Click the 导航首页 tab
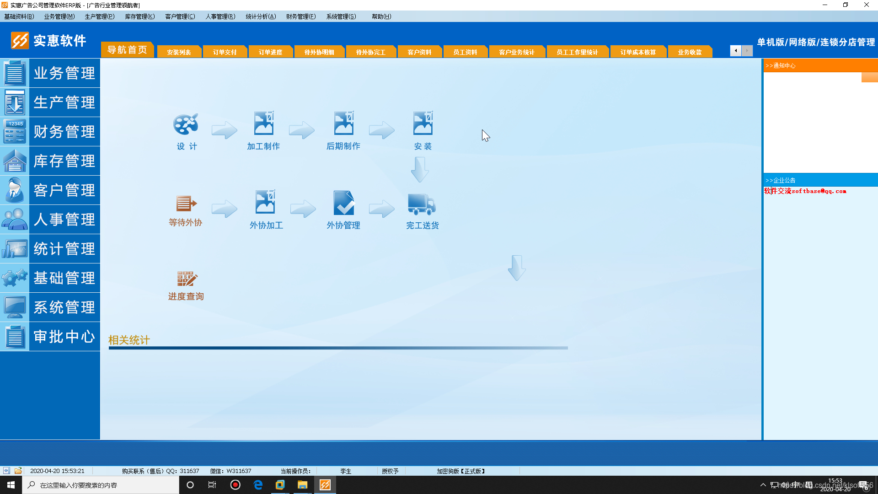Image resolution: width=878 pixels, height=494 pixels. pyautogui.click(x=127, y=50)
